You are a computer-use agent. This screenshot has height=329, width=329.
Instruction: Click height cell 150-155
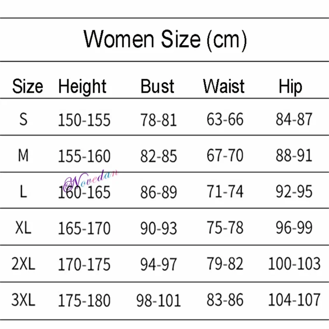pyautogui.click(x=84, y=120)
